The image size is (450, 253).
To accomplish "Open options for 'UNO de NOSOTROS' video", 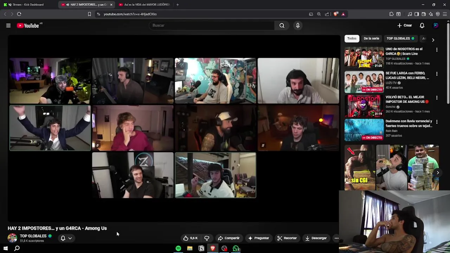I will point(437,50).
